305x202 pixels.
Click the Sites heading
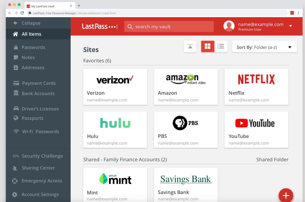point(91,50)
